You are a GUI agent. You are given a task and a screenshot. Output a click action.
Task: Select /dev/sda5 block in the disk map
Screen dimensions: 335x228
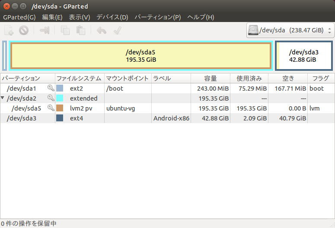pyautogui.click(x=141, y=56)
